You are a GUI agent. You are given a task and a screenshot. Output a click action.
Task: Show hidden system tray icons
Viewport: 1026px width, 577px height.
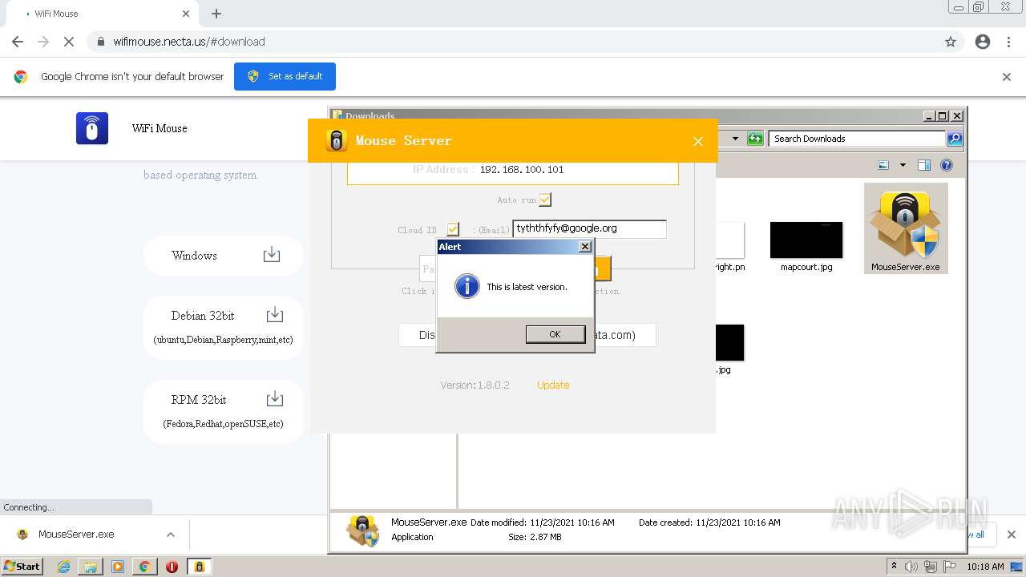[895, 566]
